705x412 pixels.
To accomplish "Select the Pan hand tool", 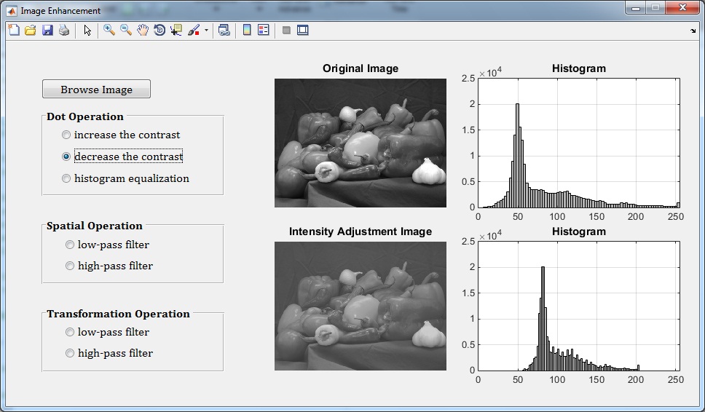I will [143, 30].
